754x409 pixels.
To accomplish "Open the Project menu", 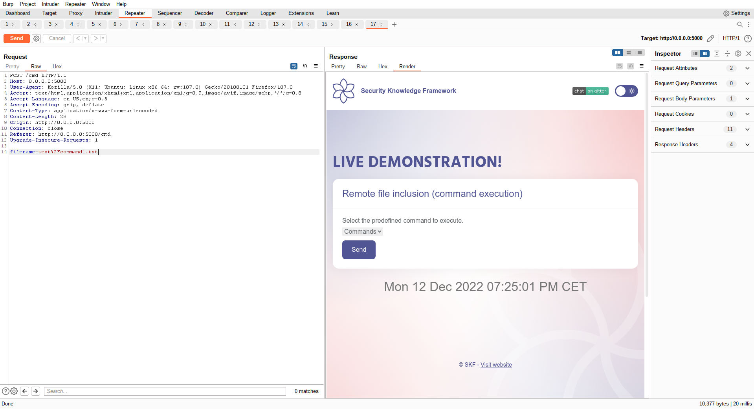I will tap(28, 4).
